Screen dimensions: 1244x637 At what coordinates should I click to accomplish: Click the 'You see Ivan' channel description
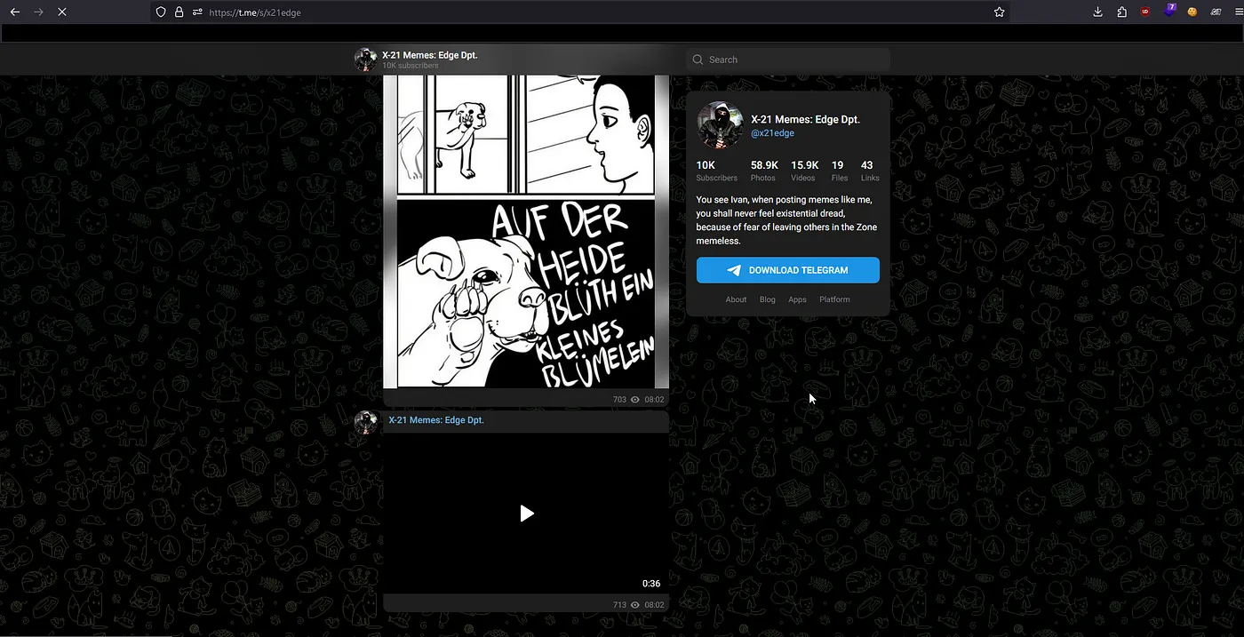[786, 220]
